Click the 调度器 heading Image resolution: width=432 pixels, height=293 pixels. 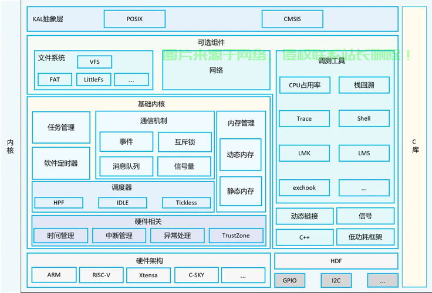coord(122,188)
